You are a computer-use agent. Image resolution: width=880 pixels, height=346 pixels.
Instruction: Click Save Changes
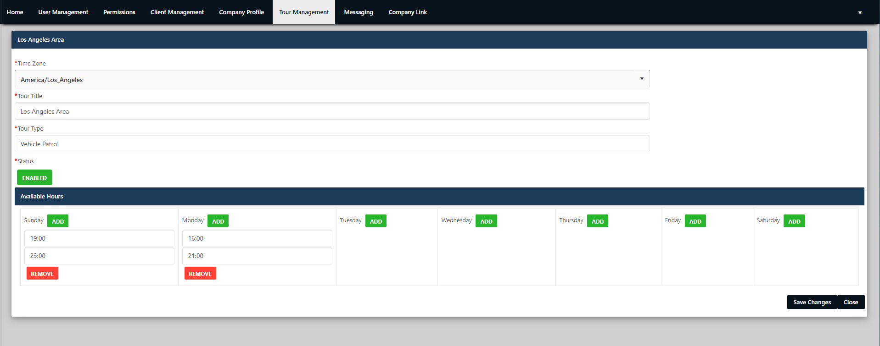point(812,302)
